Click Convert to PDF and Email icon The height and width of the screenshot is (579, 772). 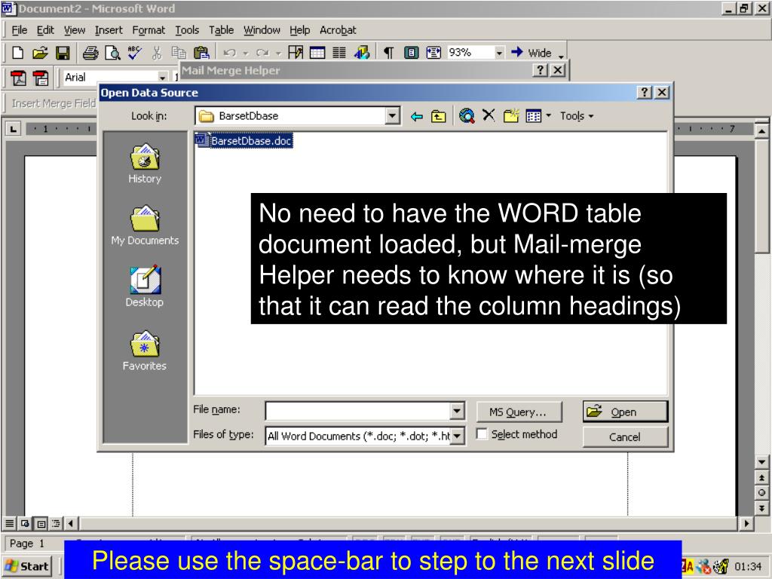pos(41,78)
